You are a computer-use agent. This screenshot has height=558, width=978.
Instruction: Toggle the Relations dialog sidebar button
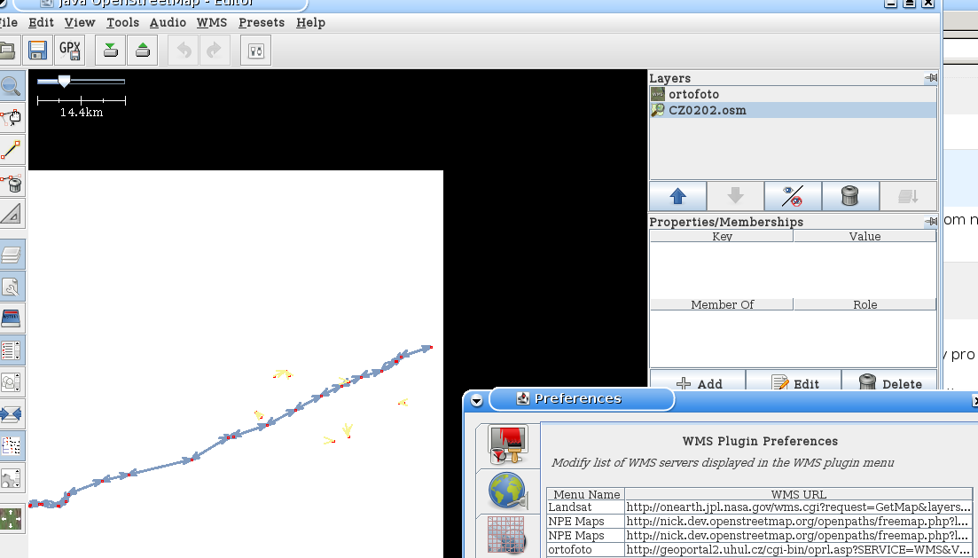(12, 382)
